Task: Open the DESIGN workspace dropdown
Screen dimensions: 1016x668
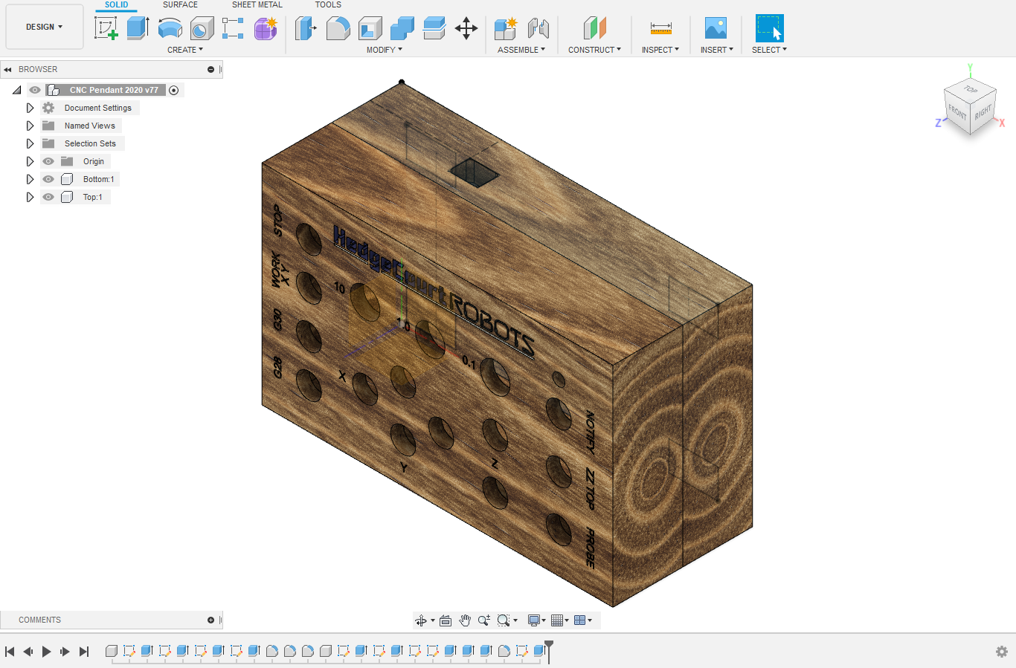Action: [45, 27]
